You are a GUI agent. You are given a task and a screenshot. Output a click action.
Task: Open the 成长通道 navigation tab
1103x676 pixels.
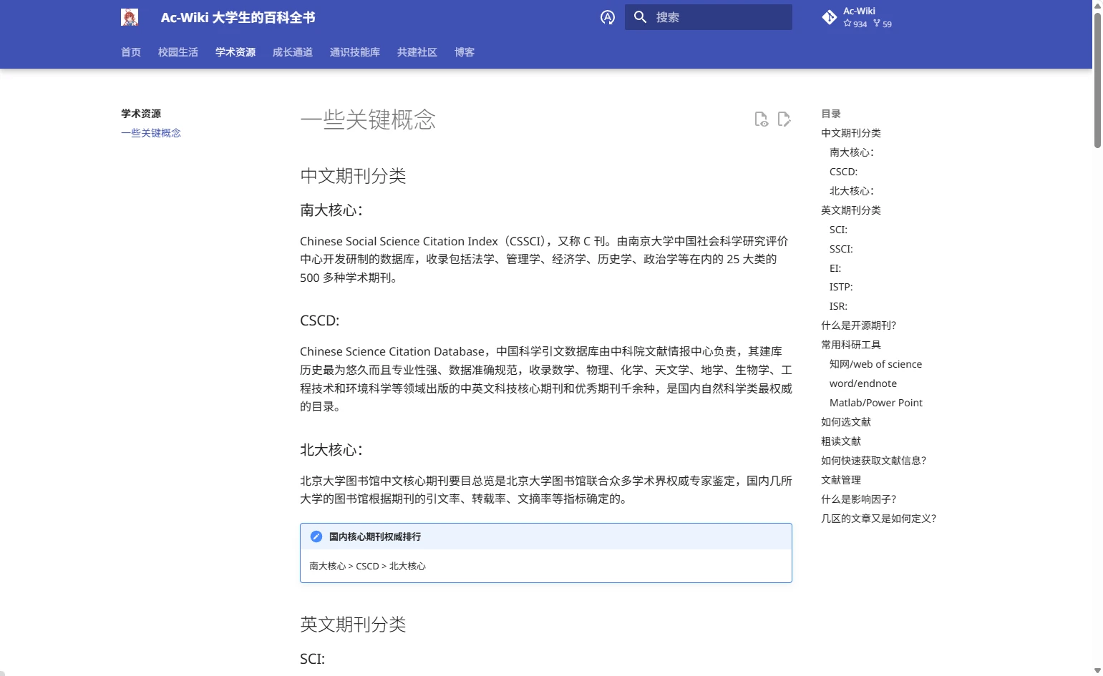[x=293, y=52]
